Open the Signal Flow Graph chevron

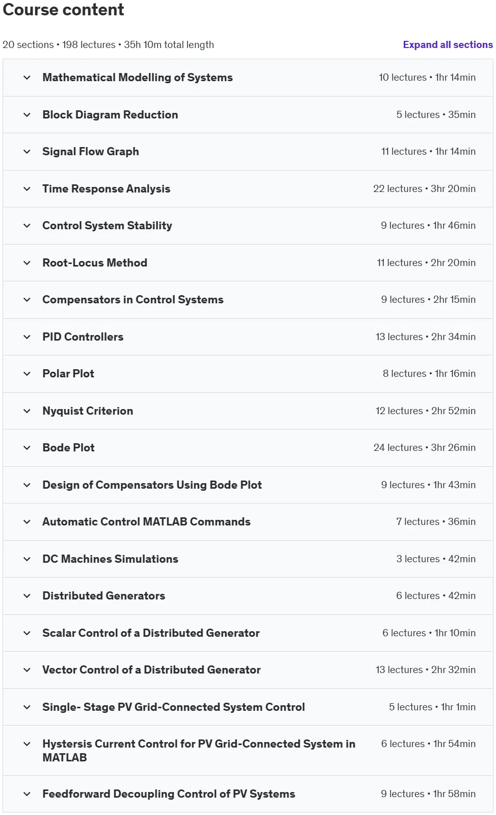click(27, 152)
